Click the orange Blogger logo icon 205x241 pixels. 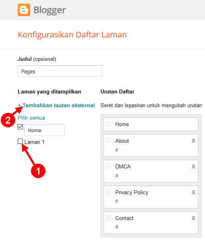coord(24,10)
